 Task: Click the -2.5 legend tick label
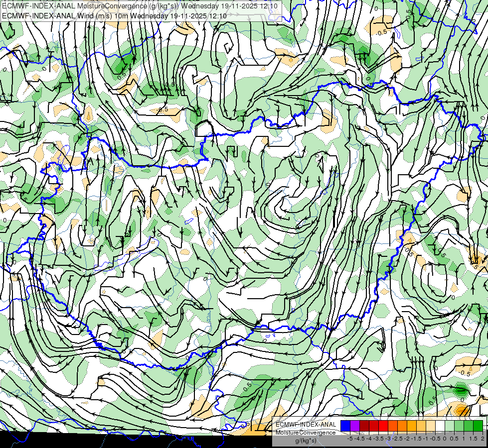pyautogui.click(x=397, y=439)
